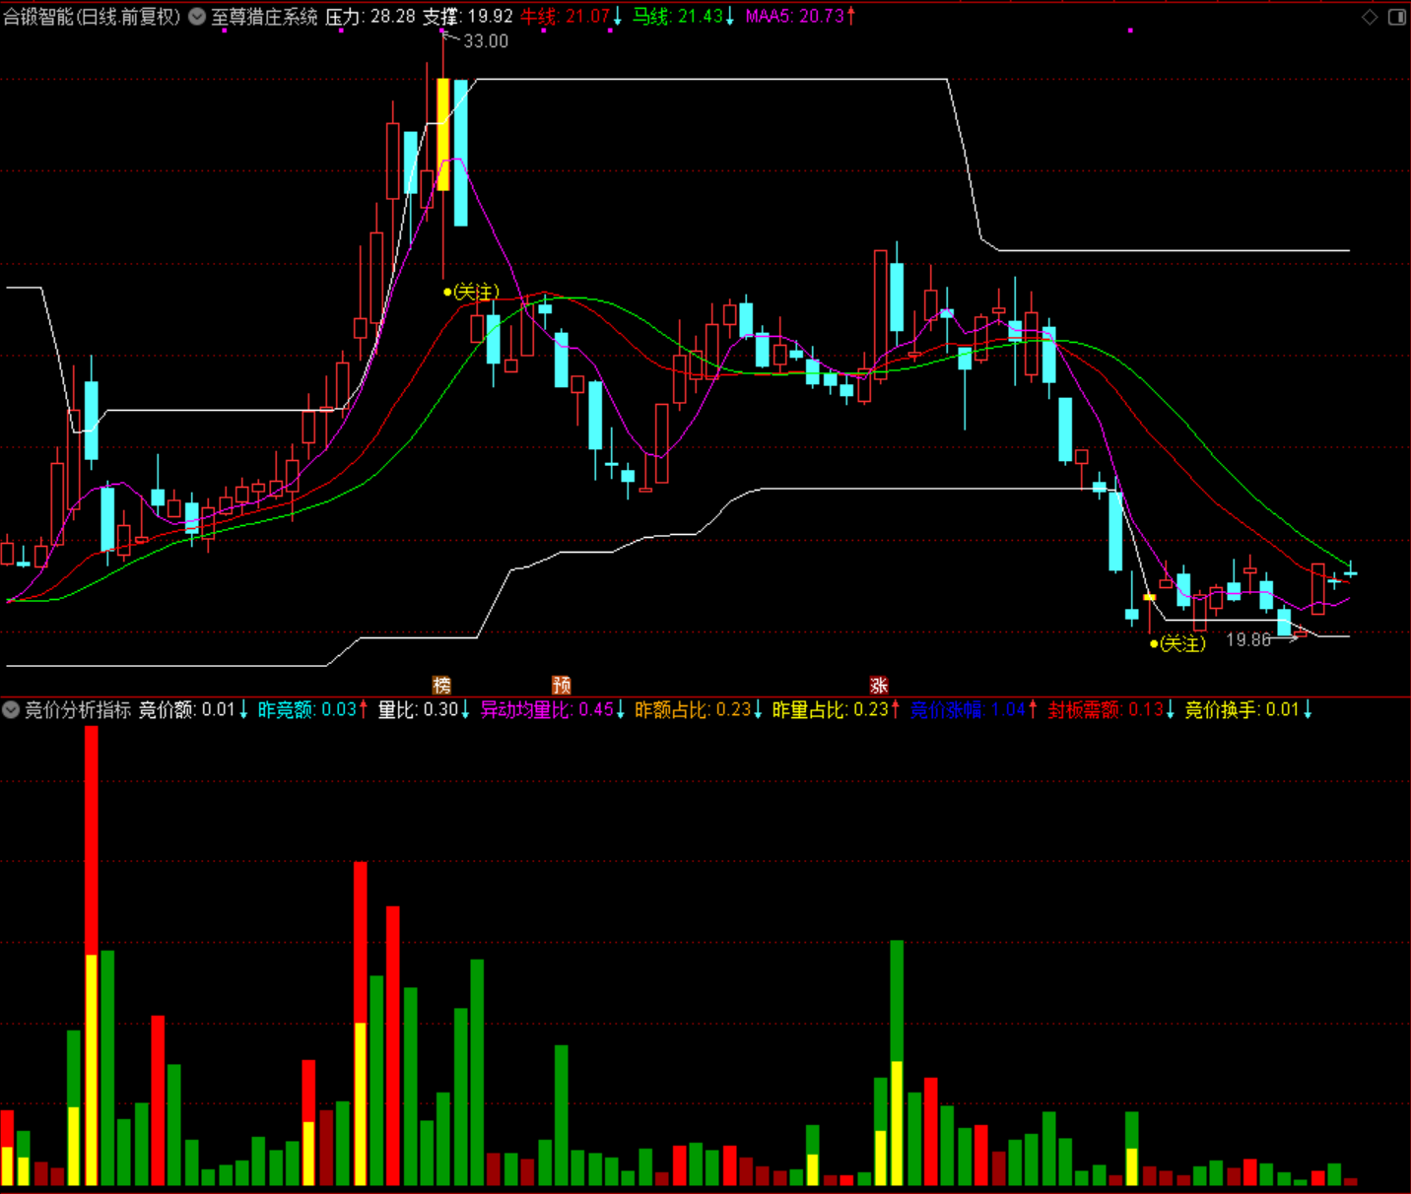Click the 榜 marker under the chart
1411x1194 pixels.
441,685
